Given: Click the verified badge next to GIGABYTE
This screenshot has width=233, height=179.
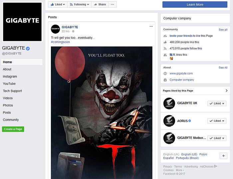Looking at the screenshot, I should 28,48.
